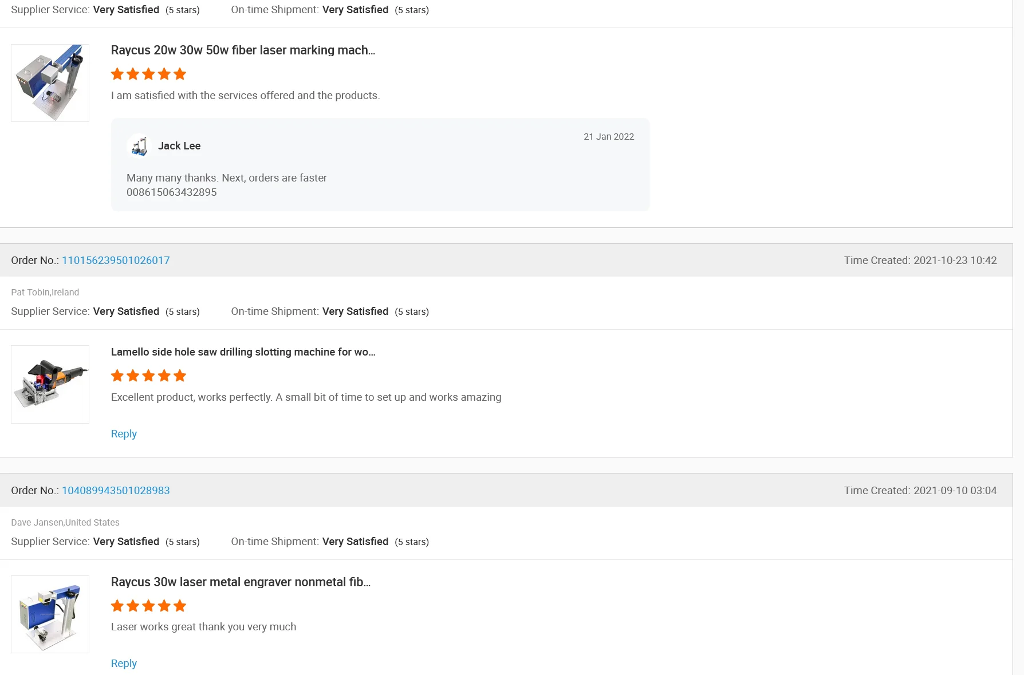Click the Jack Lee seller name
The image size is (1024, 675).
pos(179,146)
